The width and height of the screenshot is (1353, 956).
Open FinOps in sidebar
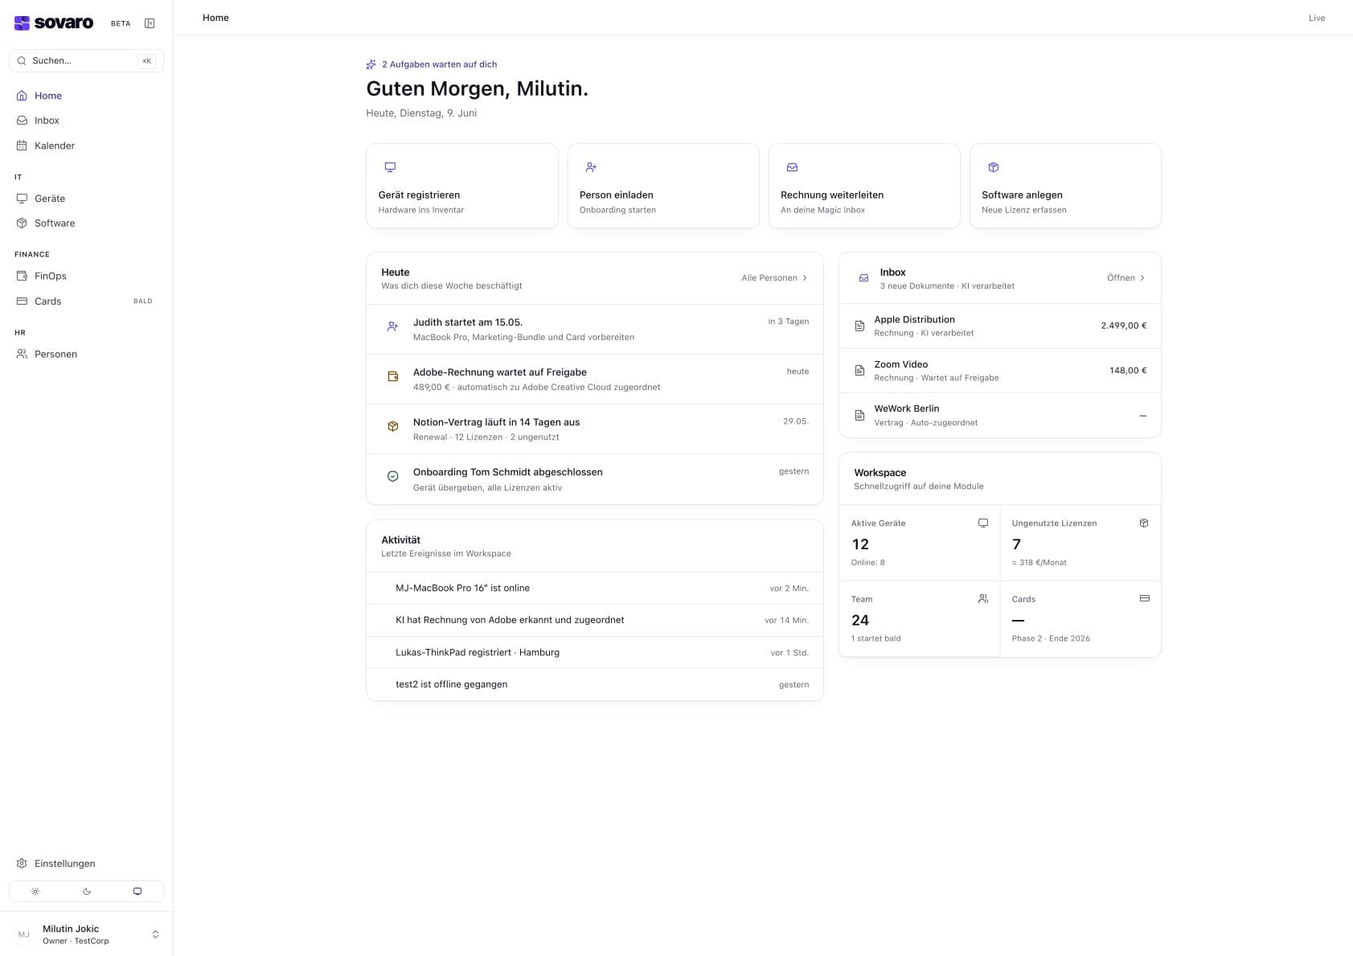pos(86,276)
